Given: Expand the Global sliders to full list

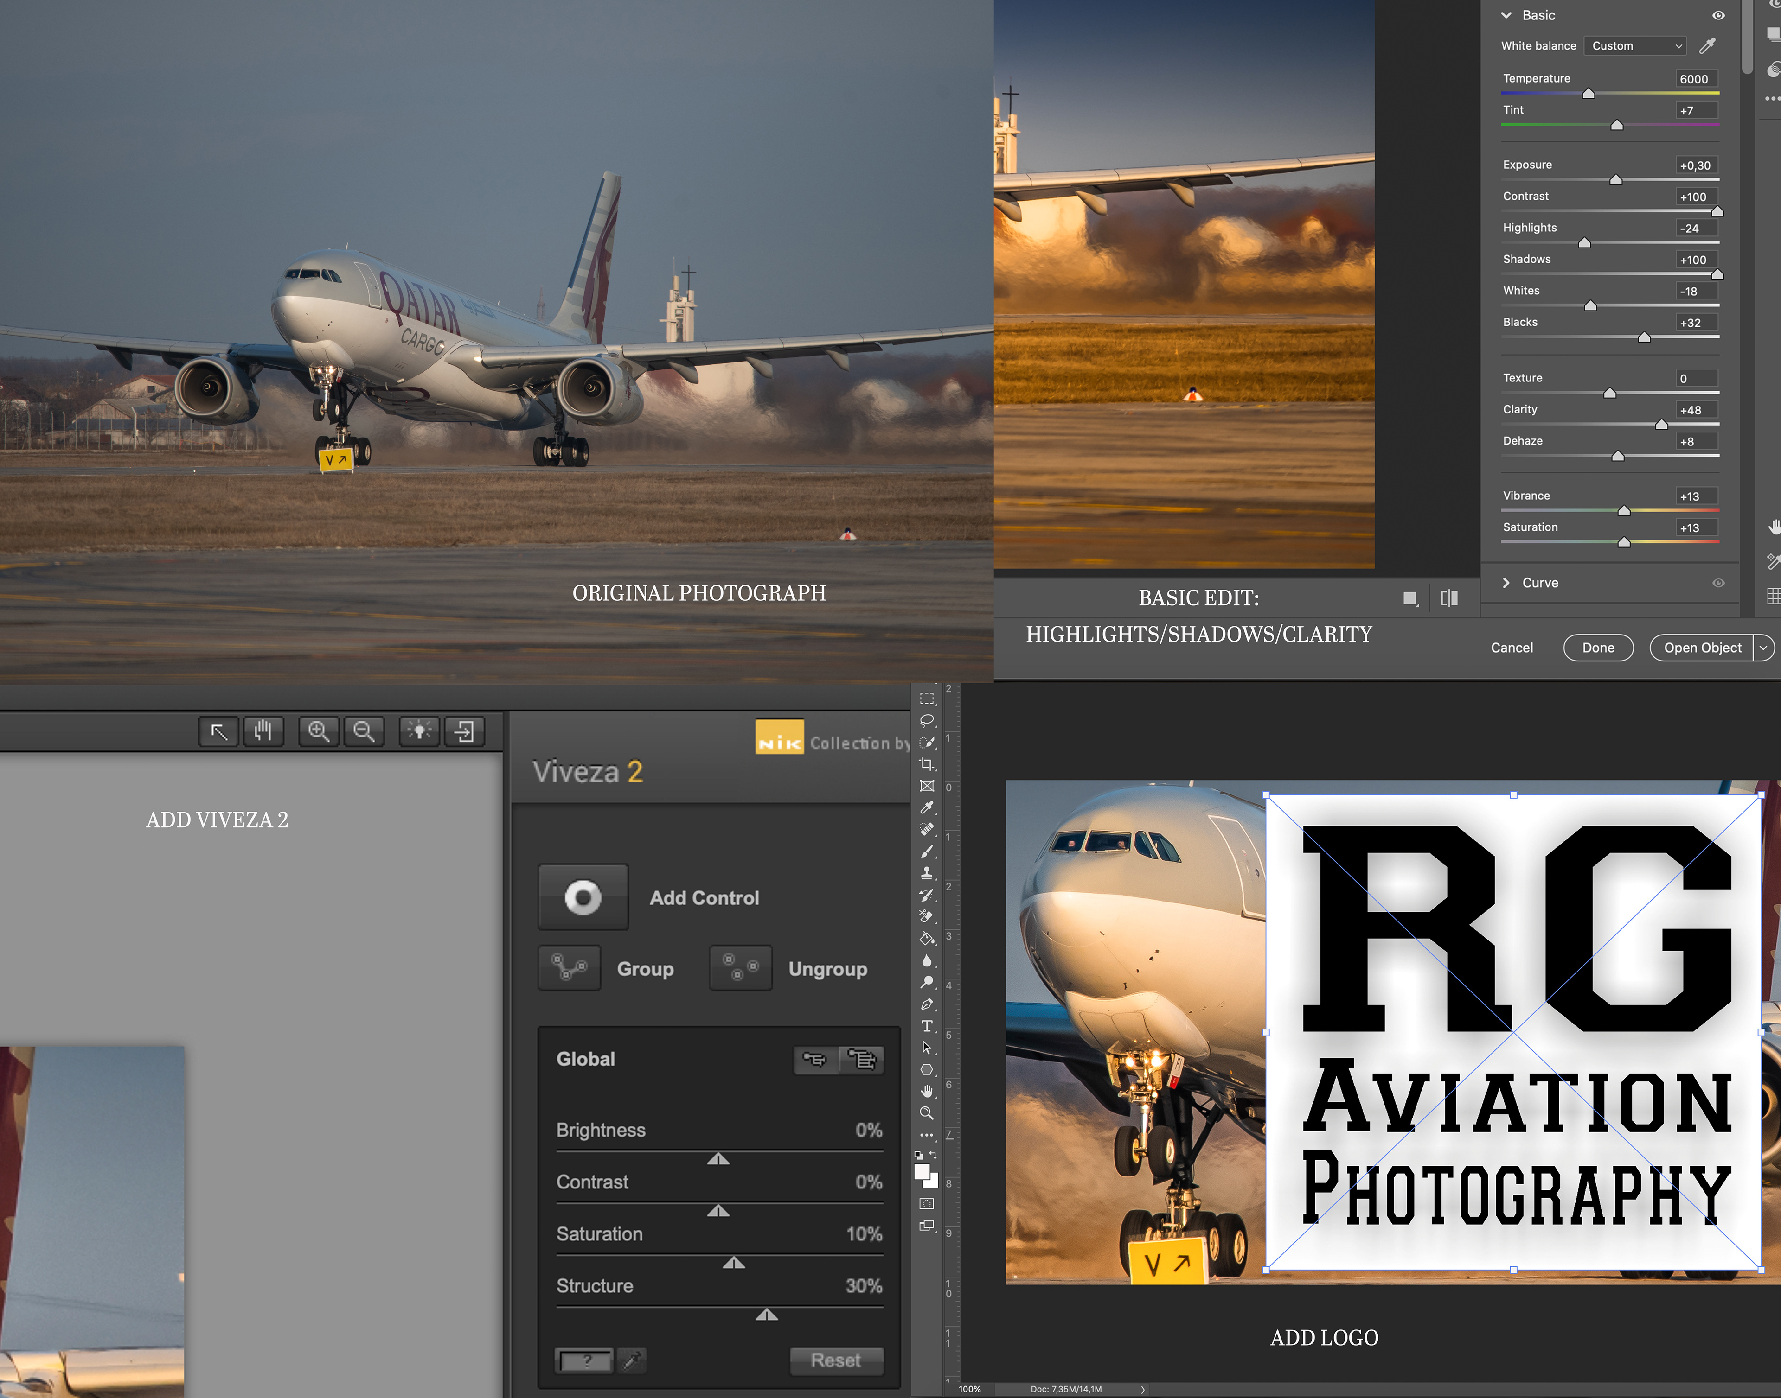Looking at the screenshot, I should click(x=861, y=1060).
